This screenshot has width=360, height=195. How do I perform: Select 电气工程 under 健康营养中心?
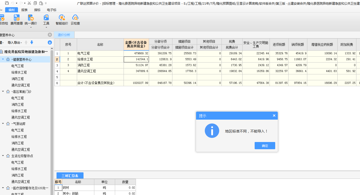(17, 66)
